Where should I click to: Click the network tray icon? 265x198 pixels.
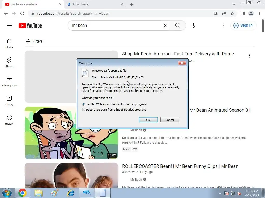coord(233,193)
